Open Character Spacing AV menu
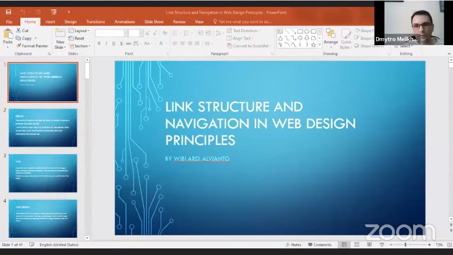The width and height of the screenshot is (453, 255). pos(137,43)
